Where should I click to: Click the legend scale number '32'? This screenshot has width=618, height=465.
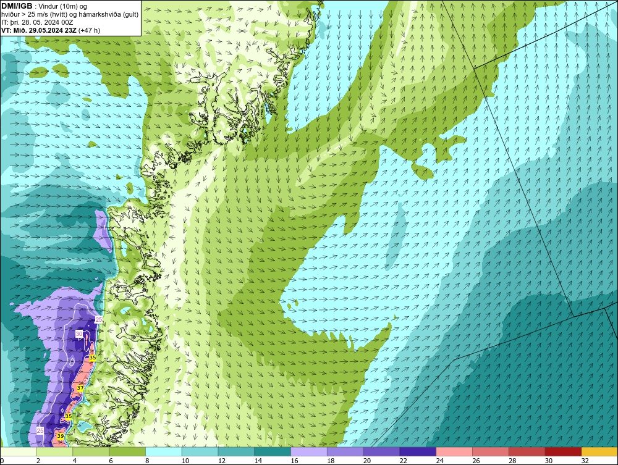pos(585,461)
